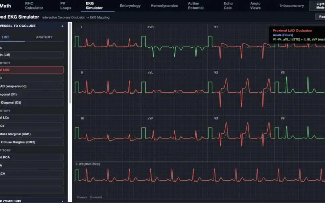
Task: Switch to the PV Loops tab
Action: click(65, 6)
